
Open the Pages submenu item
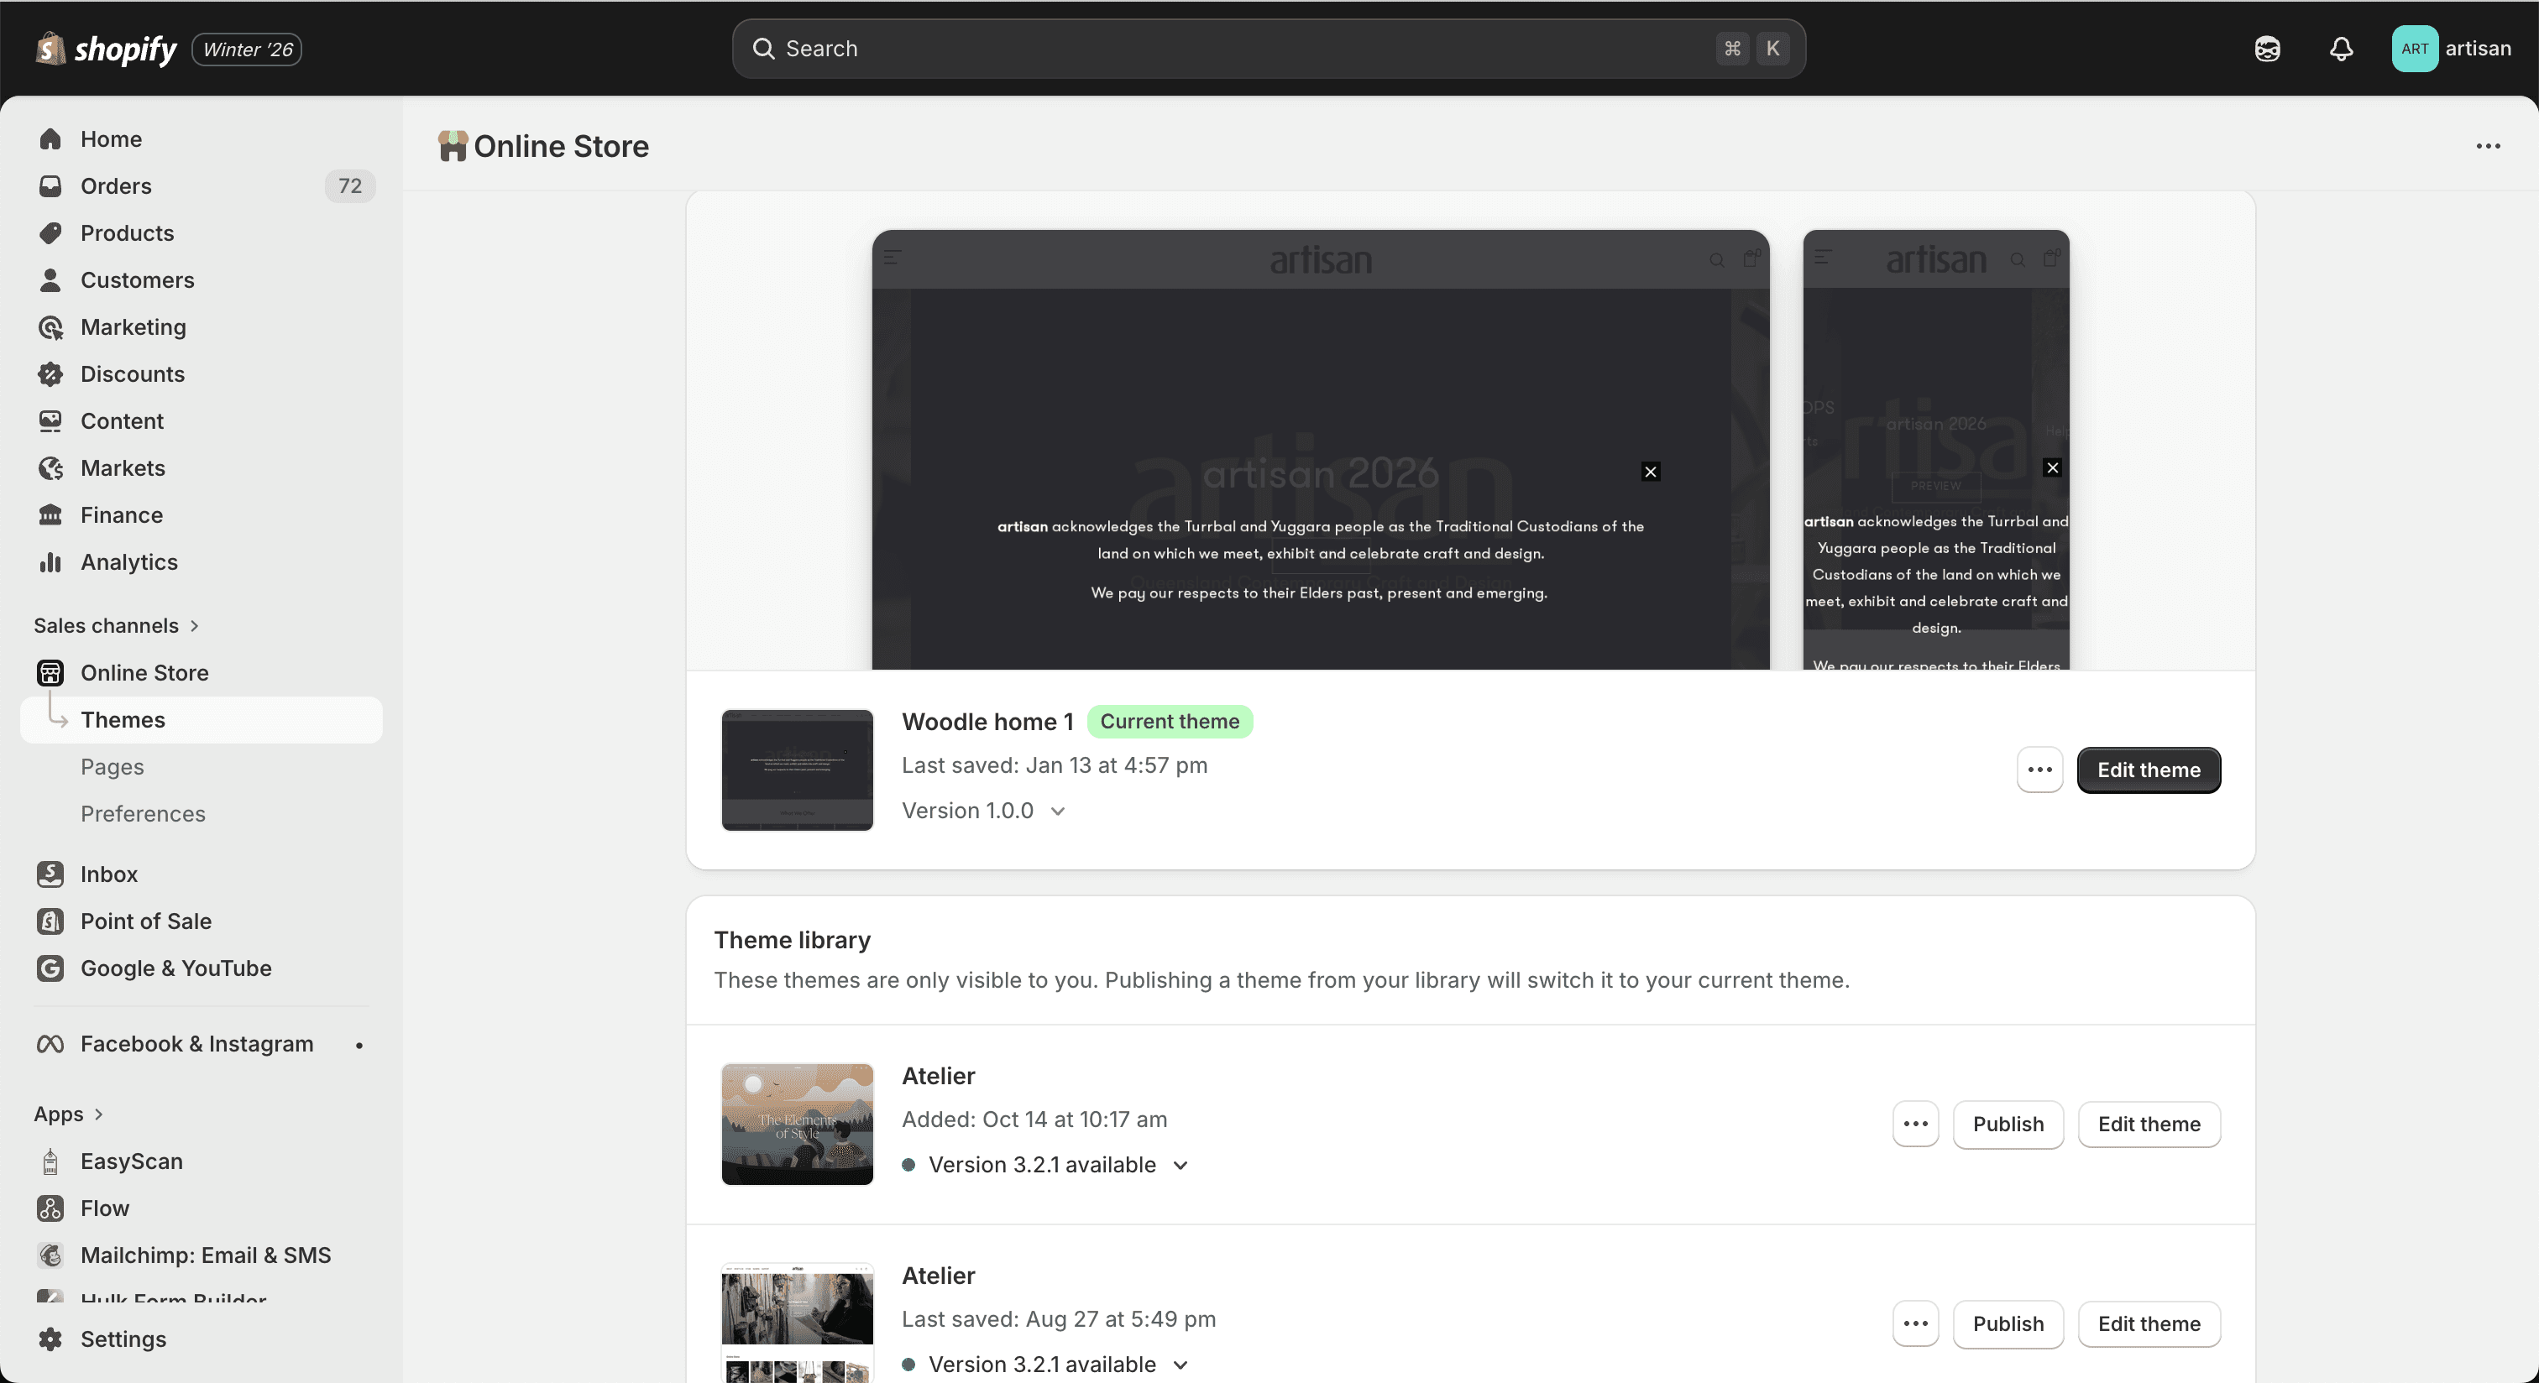click(113, 766)
